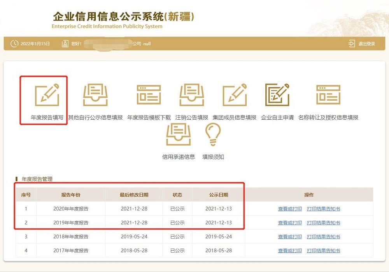389x272 pixels.
Task: Open the 年度报告填写 pencil icon
Action: tap(47, 95)
